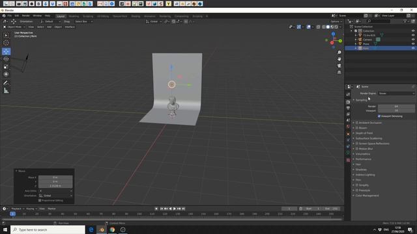The height and width of the screenshot is (234, 417).
Task: Expand the Color Management panel
Action: 367,196
